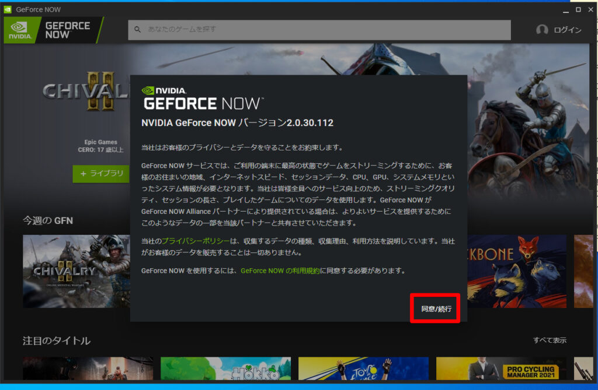Click the search magnifier icon
This screenshot has height=390, width=598.
[x=138, y=29]
